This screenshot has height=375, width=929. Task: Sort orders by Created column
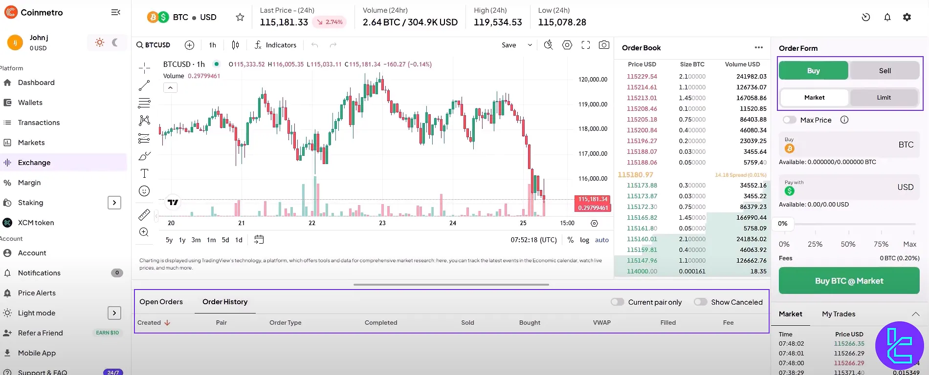click(x=154, y=323)
